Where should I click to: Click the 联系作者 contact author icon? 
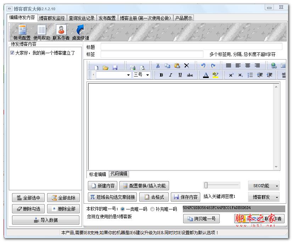[x=61, y=32]
